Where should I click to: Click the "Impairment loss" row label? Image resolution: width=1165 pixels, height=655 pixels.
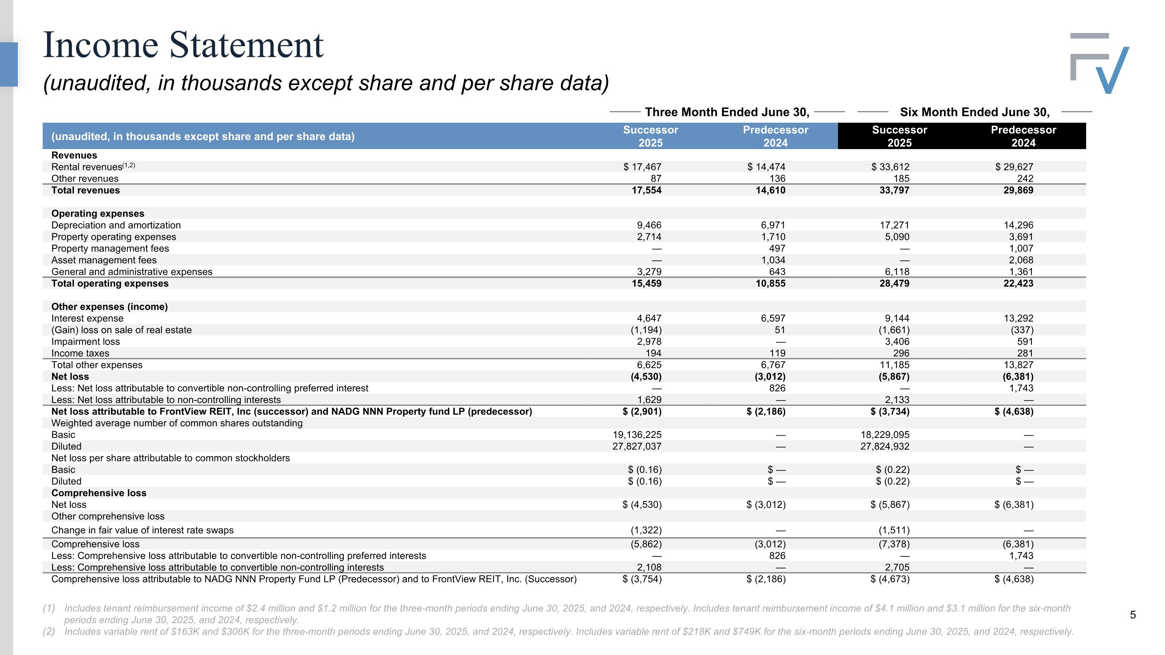coord(85,342)
